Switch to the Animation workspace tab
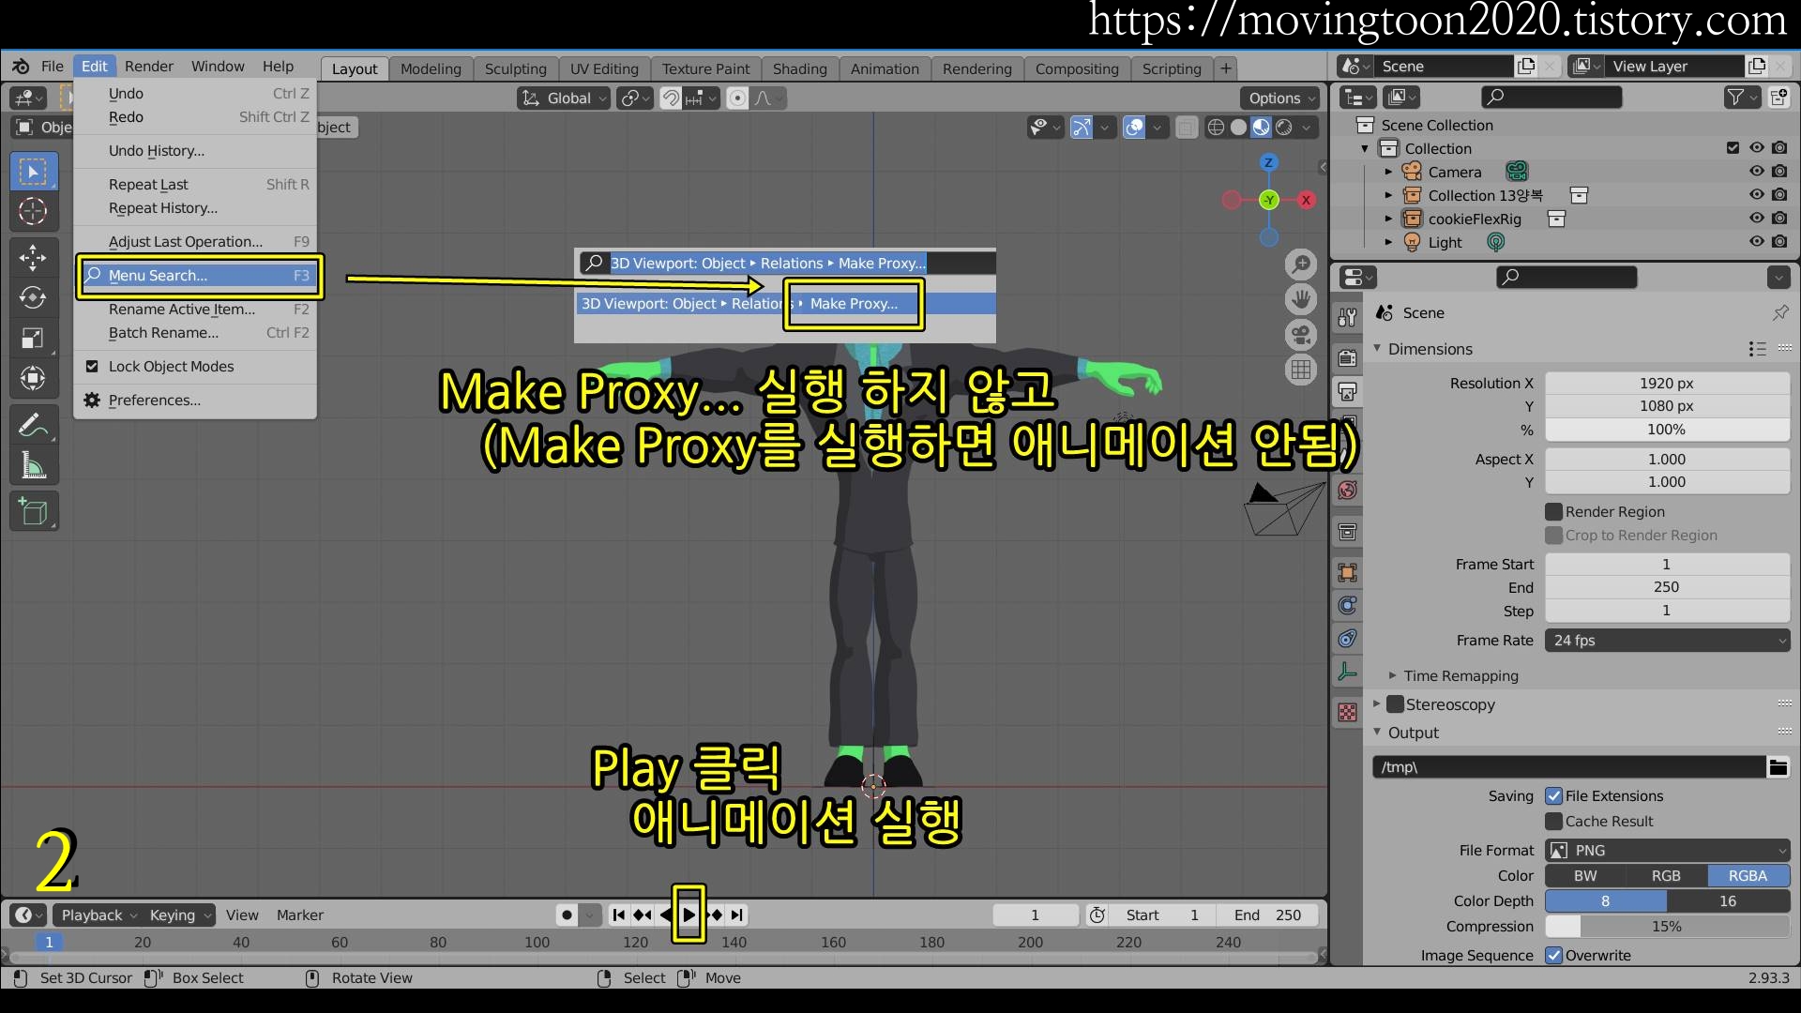The height and width of the screenshot is (1013, 1801). pyautogui.click(x=885, y=69)
